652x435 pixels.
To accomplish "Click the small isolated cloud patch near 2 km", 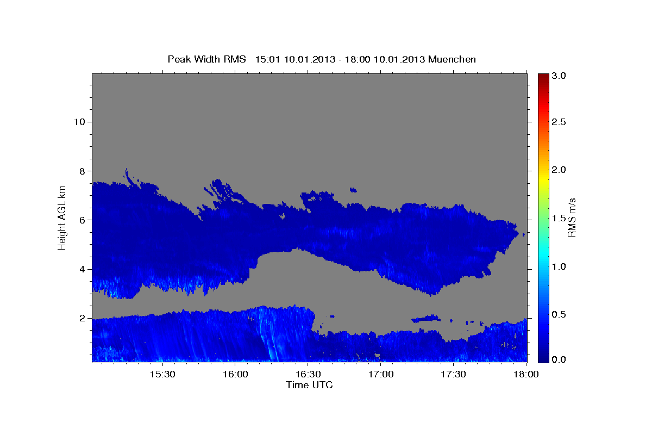I will point(426,319).
